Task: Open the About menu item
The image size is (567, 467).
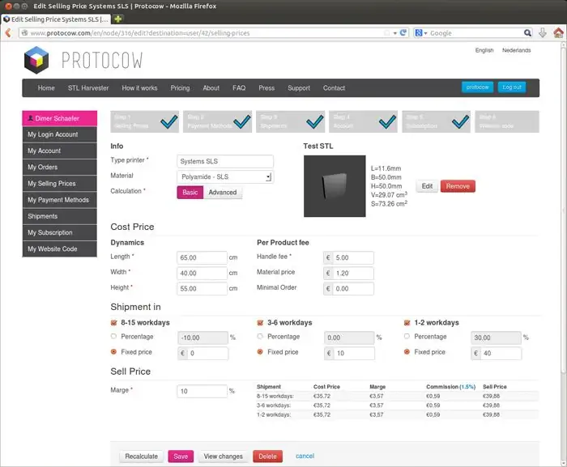Action: pyautogui.click(x=211, y=88)
